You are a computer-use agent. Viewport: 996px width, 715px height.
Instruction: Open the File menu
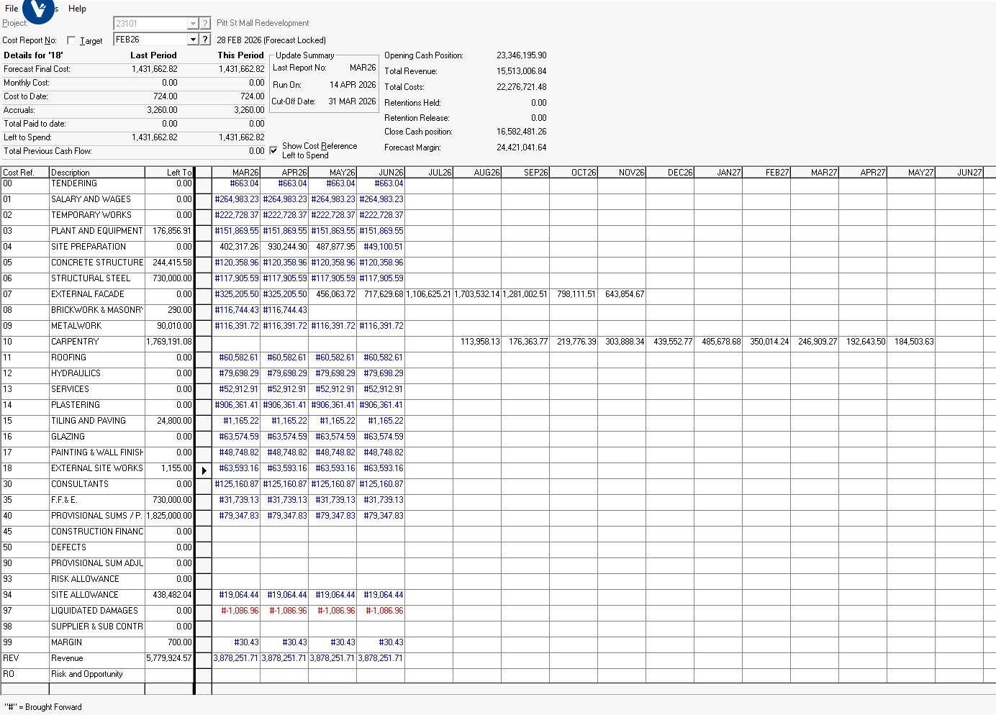[x=12, y=9]
